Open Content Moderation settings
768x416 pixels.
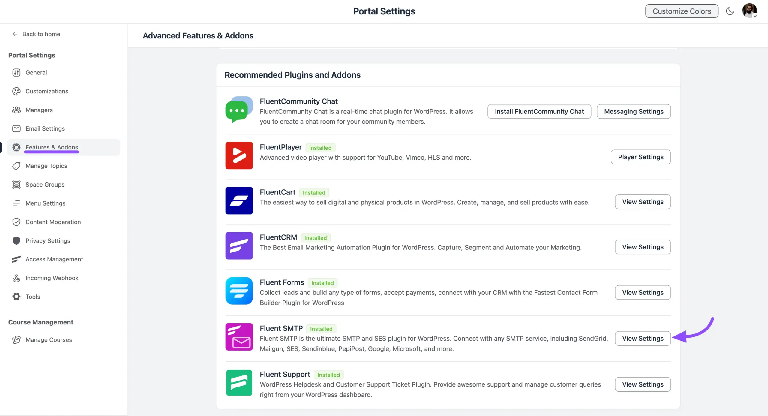(64, 222)
